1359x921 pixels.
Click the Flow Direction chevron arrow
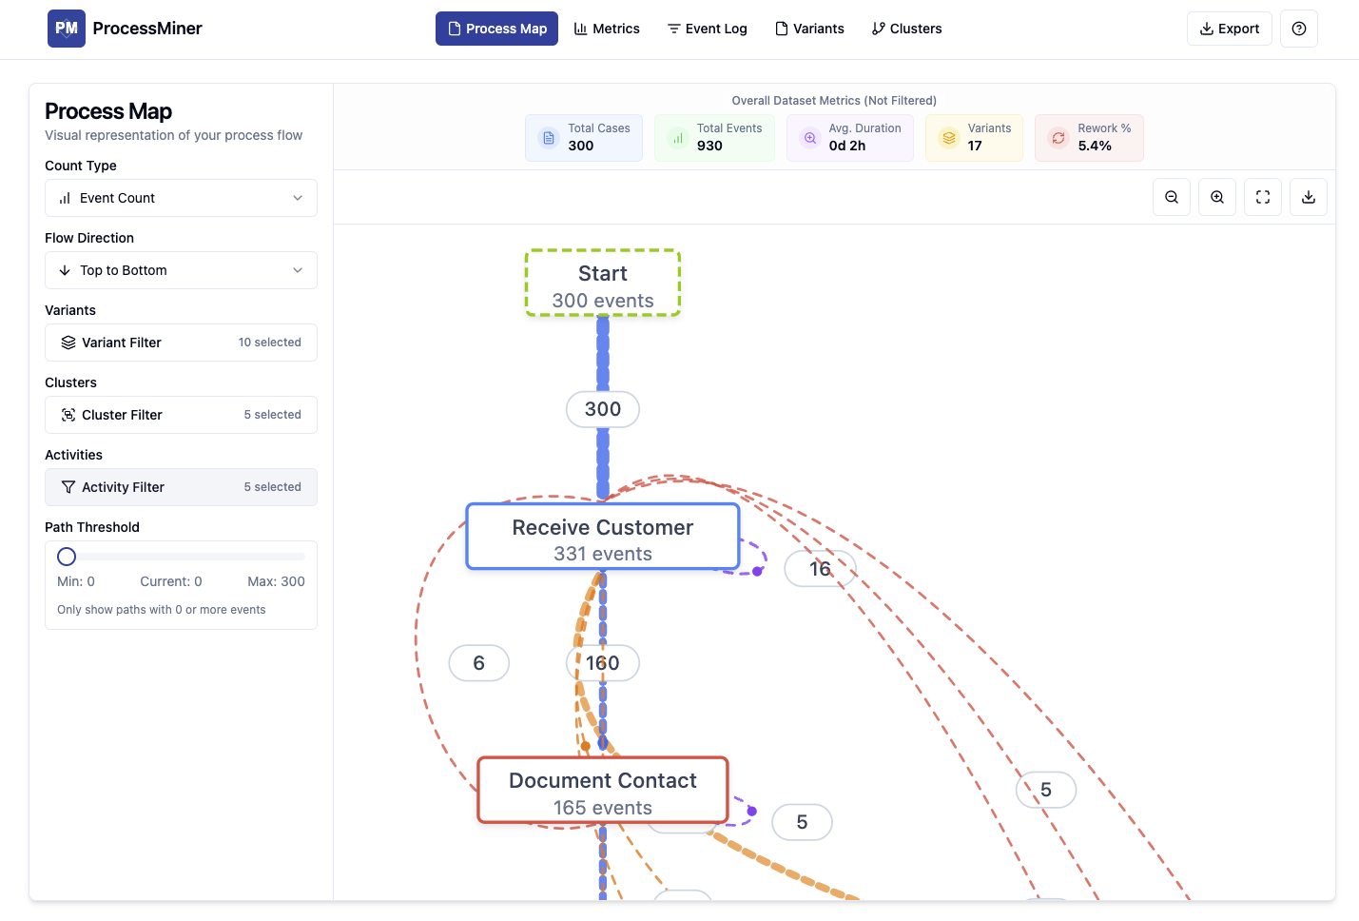pos(298,270)
